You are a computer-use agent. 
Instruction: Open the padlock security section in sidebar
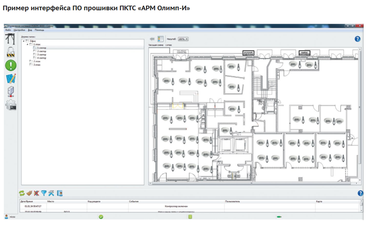[x=10, y=52]
